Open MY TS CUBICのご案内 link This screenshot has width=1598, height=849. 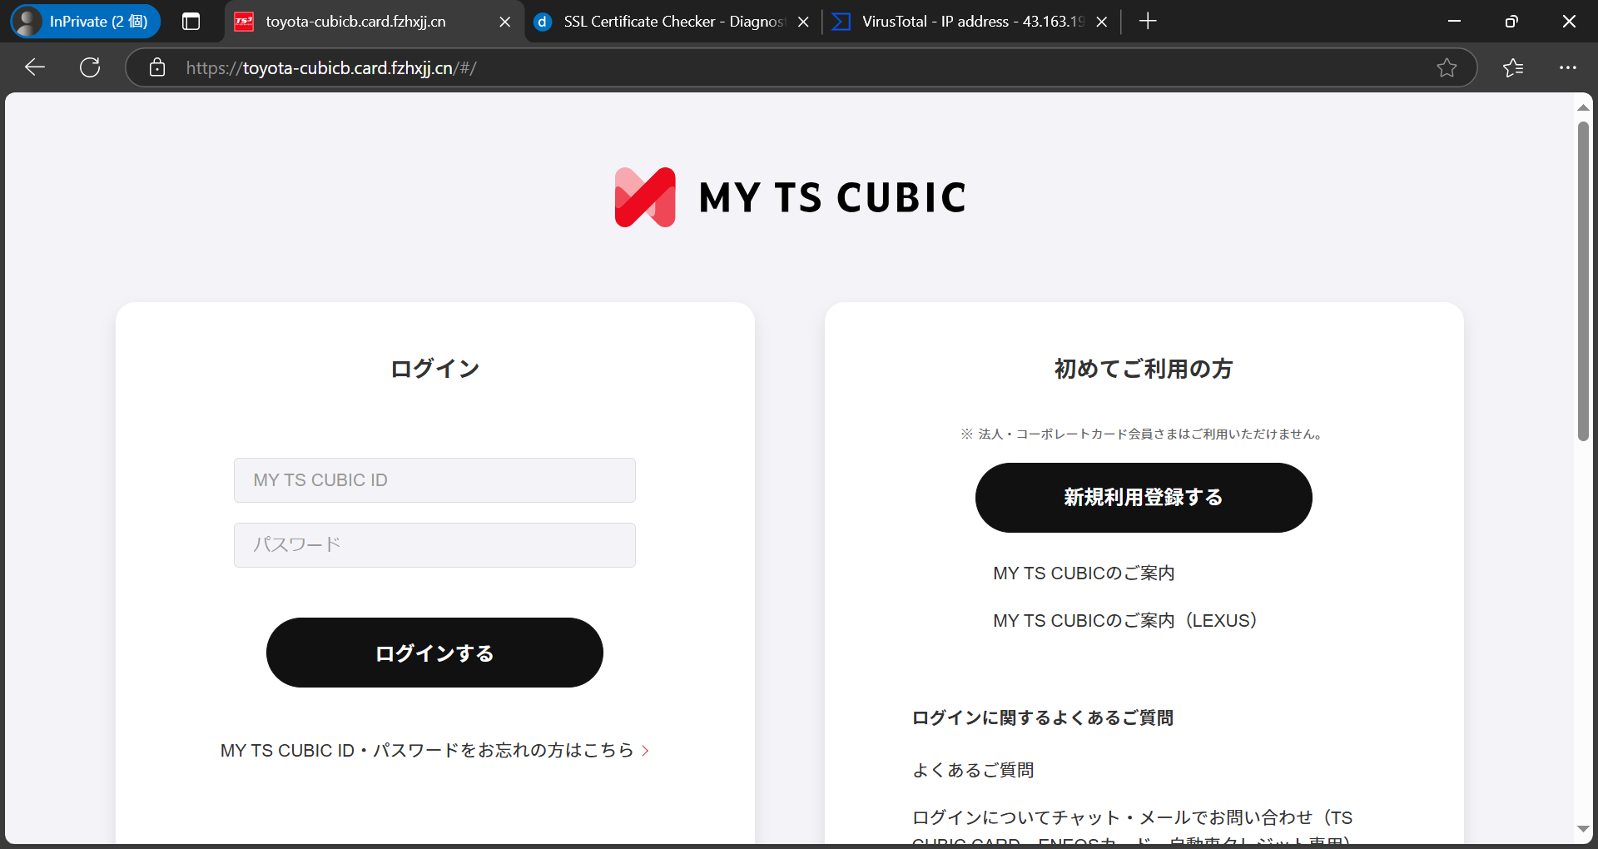pos(1084,573)
